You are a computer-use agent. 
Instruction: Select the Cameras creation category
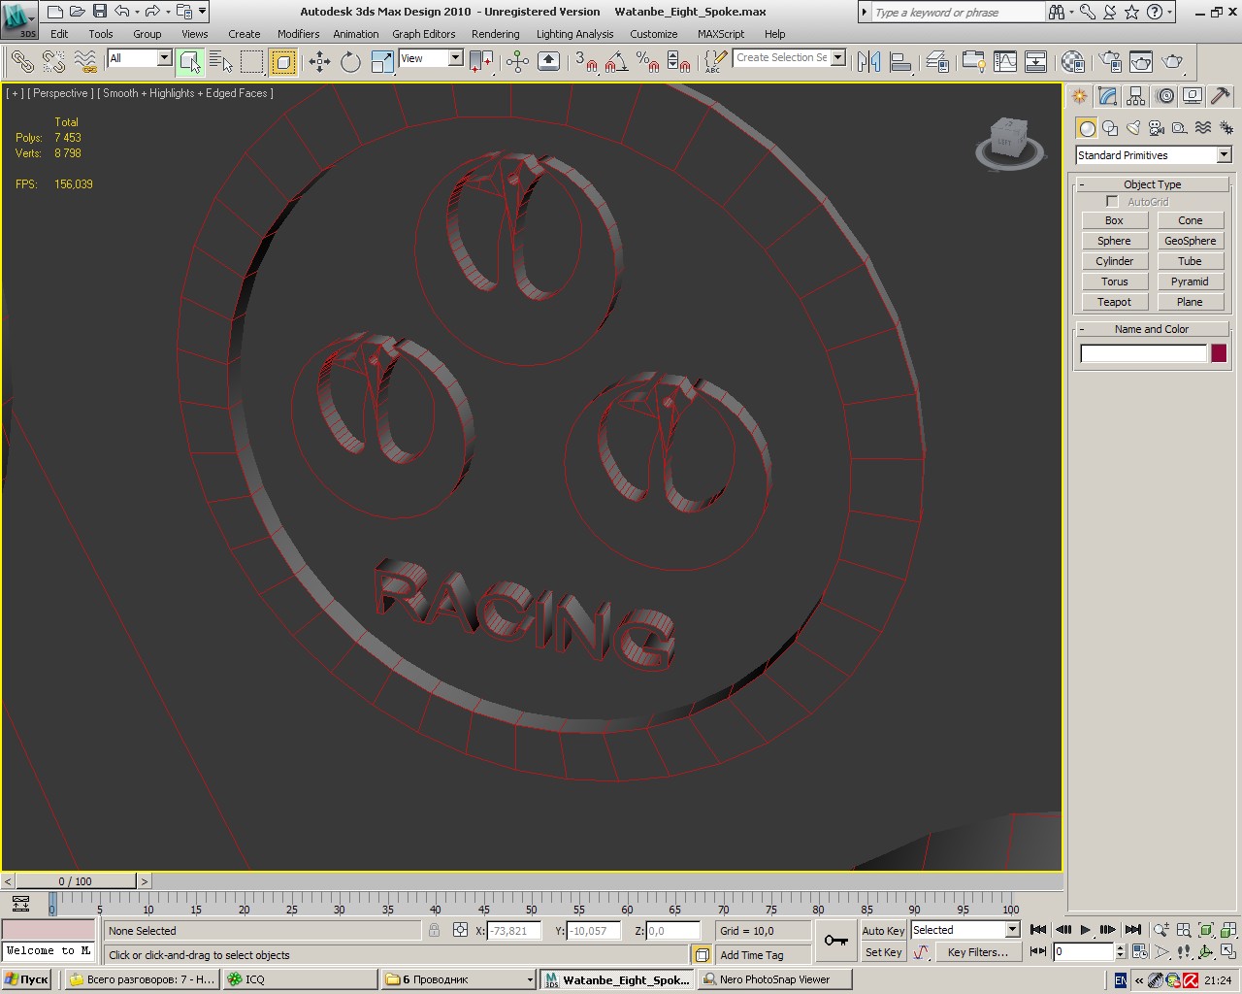click(x=1157, y=128)
